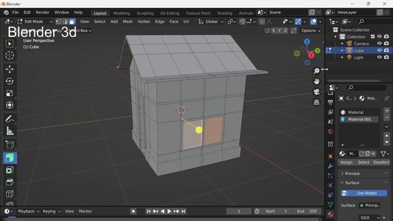Select the Measure tool
The image size is (393, 221).
[x=10, y=131]
